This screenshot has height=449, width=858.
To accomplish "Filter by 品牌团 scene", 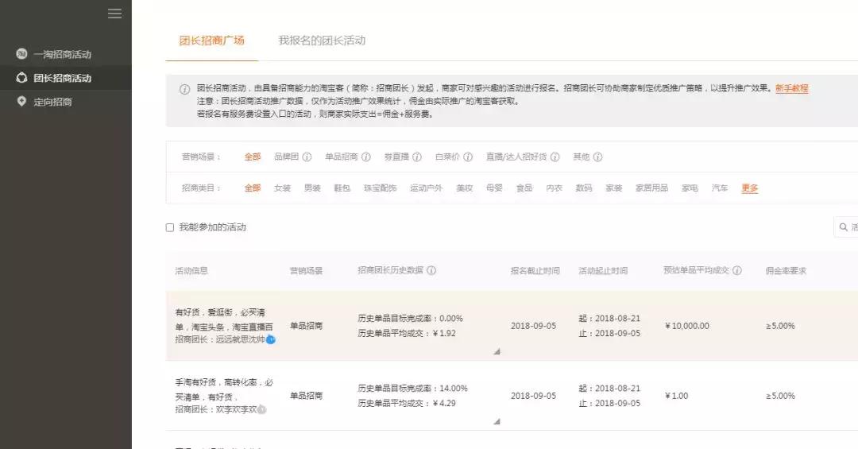I will click(286, 157).
